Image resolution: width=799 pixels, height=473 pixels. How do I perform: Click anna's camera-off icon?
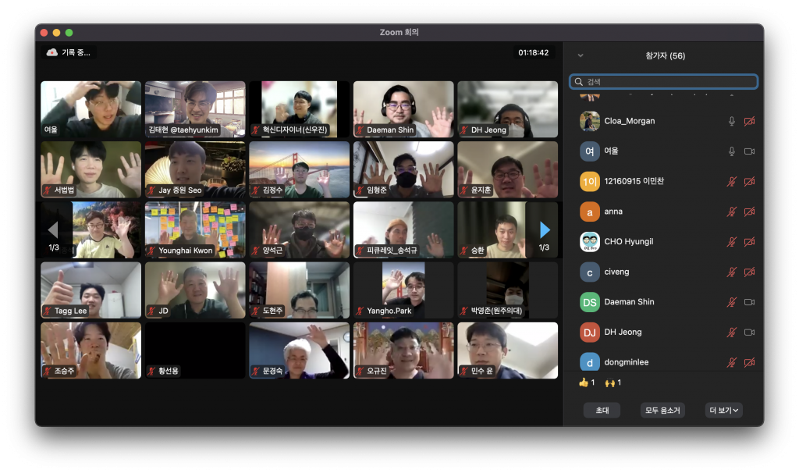pos(750,212)
